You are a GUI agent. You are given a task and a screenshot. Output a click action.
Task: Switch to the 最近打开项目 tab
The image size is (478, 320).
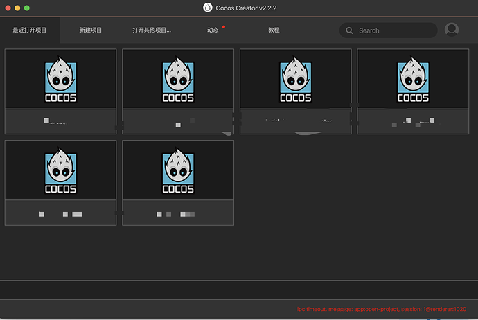(30, 30)
